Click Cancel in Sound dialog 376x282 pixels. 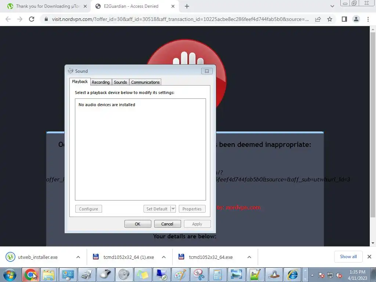[x=167, y=224]
